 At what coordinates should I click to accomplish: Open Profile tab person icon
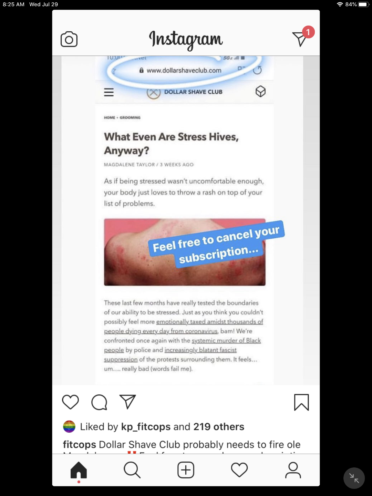pyautogui.click(x=293, y=470)
